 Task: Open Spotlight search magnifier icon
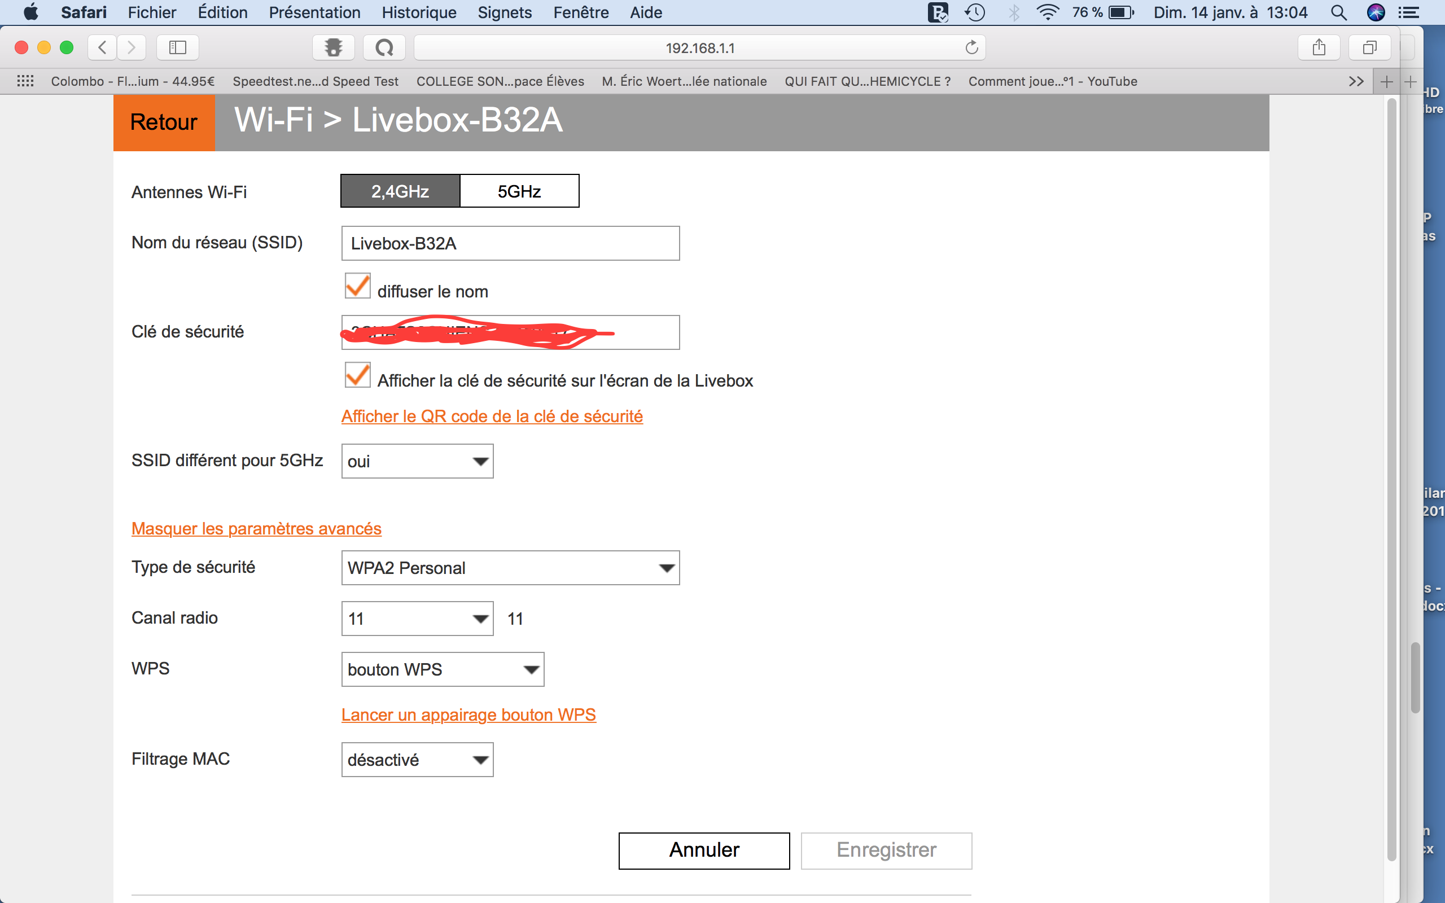[x=1338, y=12]
